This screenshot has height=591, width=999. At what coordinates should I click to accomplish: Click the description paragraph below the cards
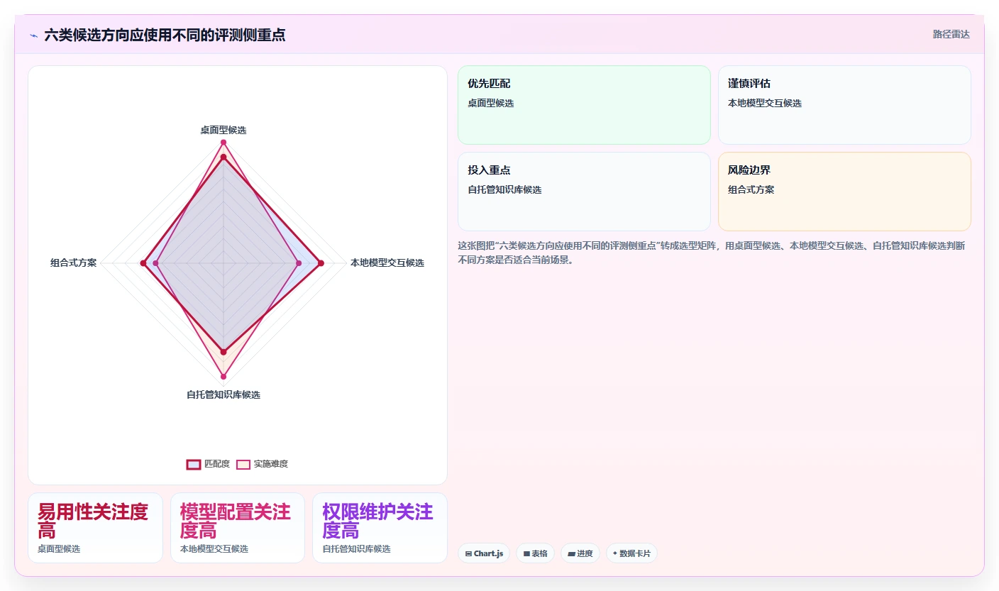pyautogui.click(x=711, y=253)
